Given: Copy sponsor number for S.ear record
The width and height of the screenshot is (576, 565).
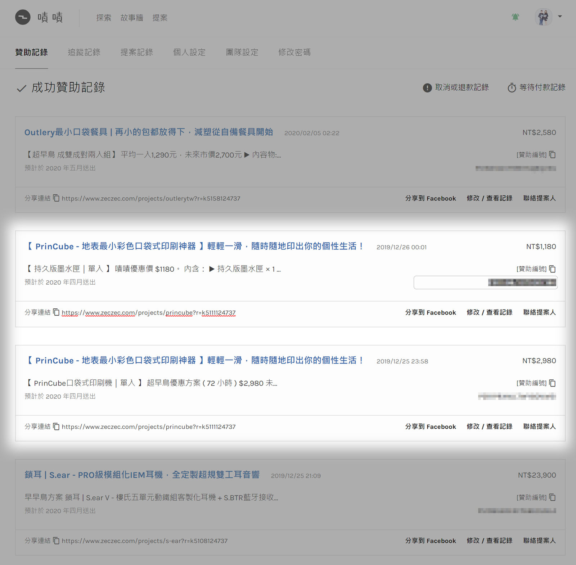Looking at the screenshot, I should point(553,497).
